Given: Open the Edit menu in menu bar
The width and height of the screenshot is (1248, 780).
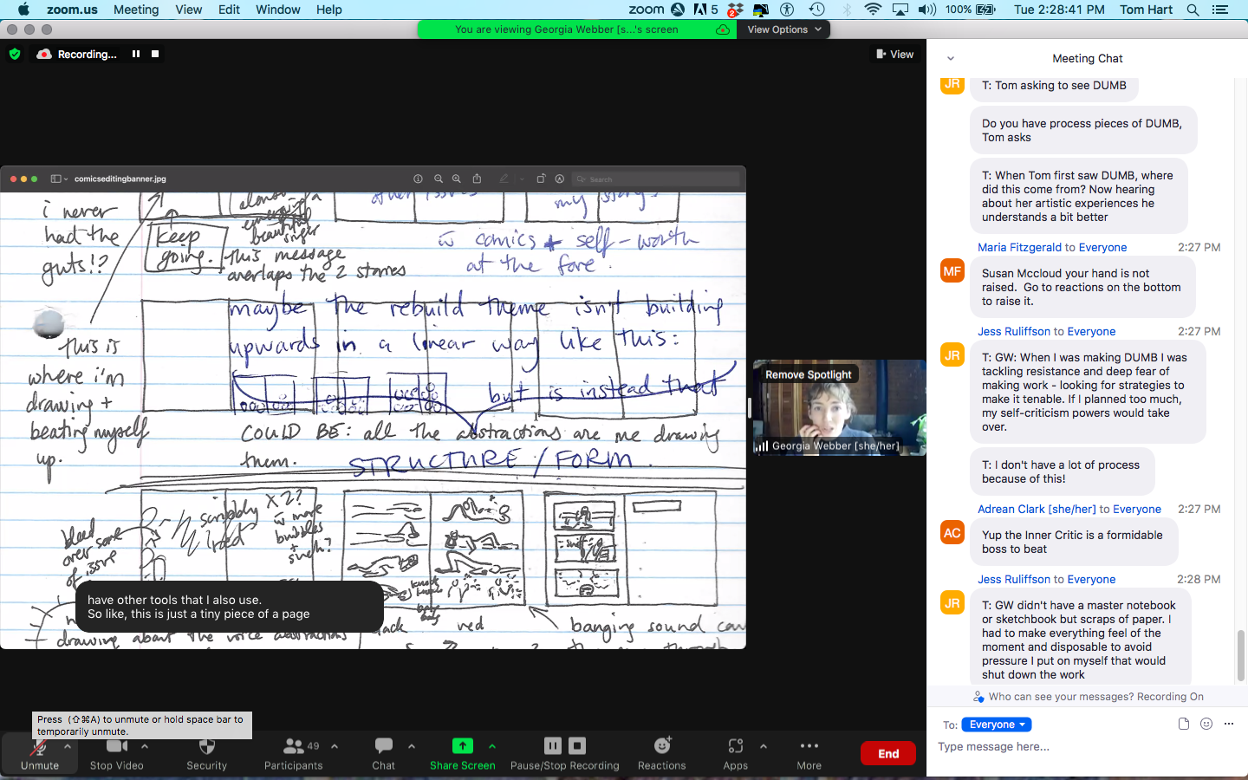Looking at the screenshot, I should click(229, 10).
